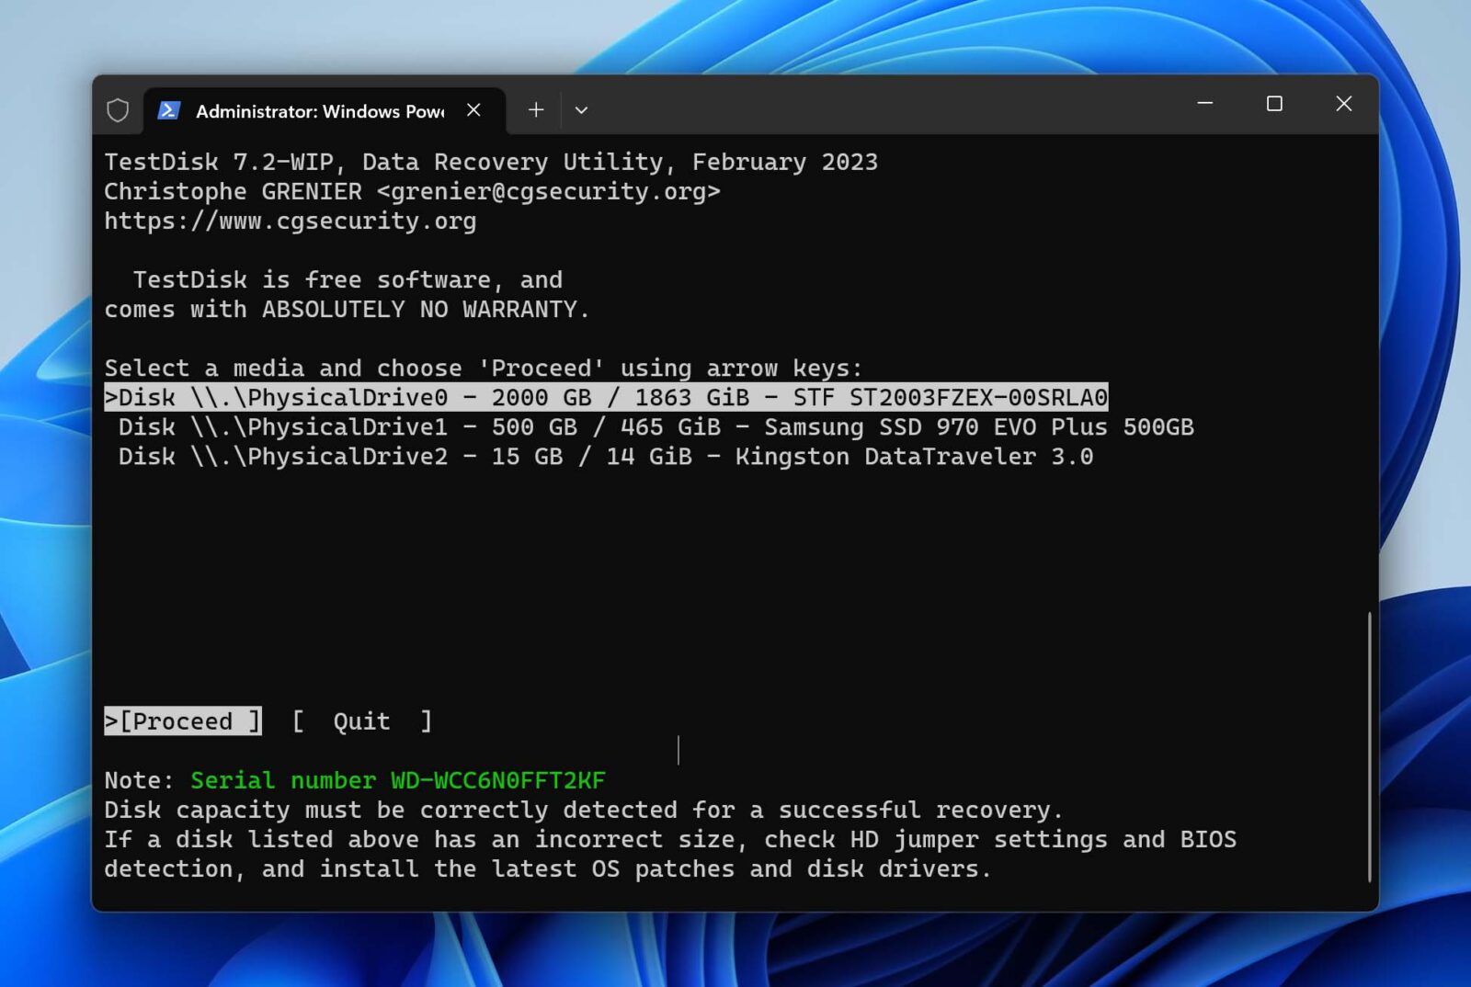Select the Kingston DataTraveler 3.0 disk
The image size is (1471, 987).
point(607,456)
